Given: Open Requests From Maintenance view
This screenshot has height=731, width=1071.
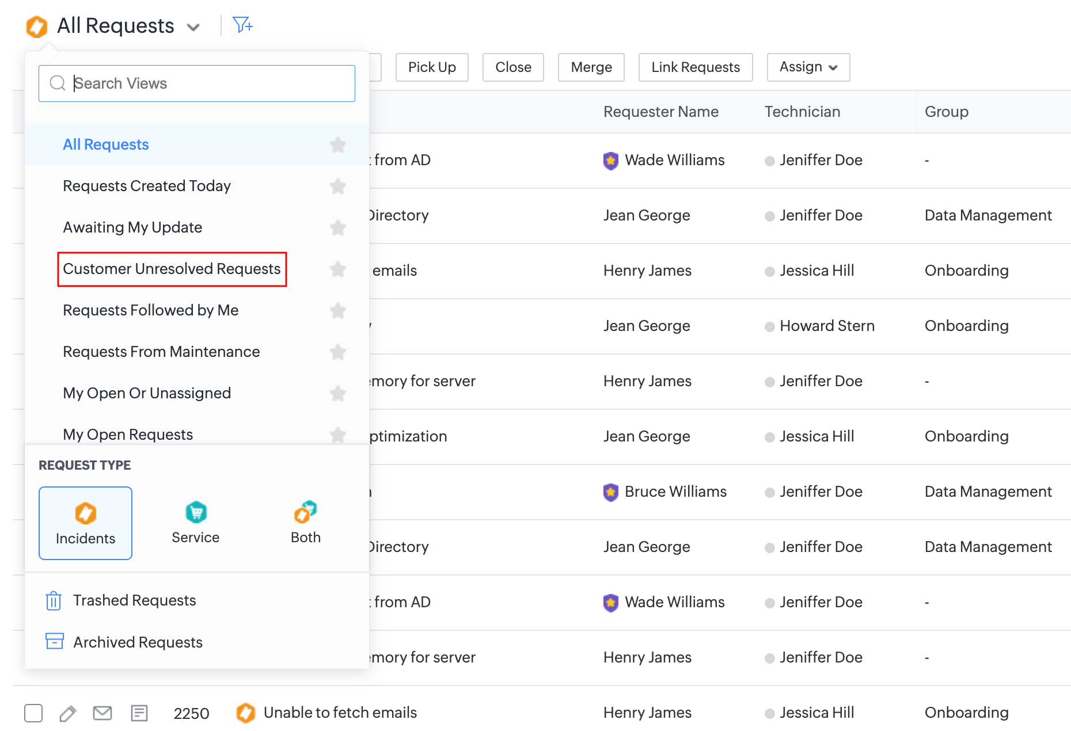Looking at the screenshot, I should click(161, 352).
